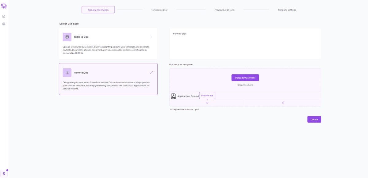Click the Preview file button
Viewport: 368px width, 178px height.
(207, 95)
